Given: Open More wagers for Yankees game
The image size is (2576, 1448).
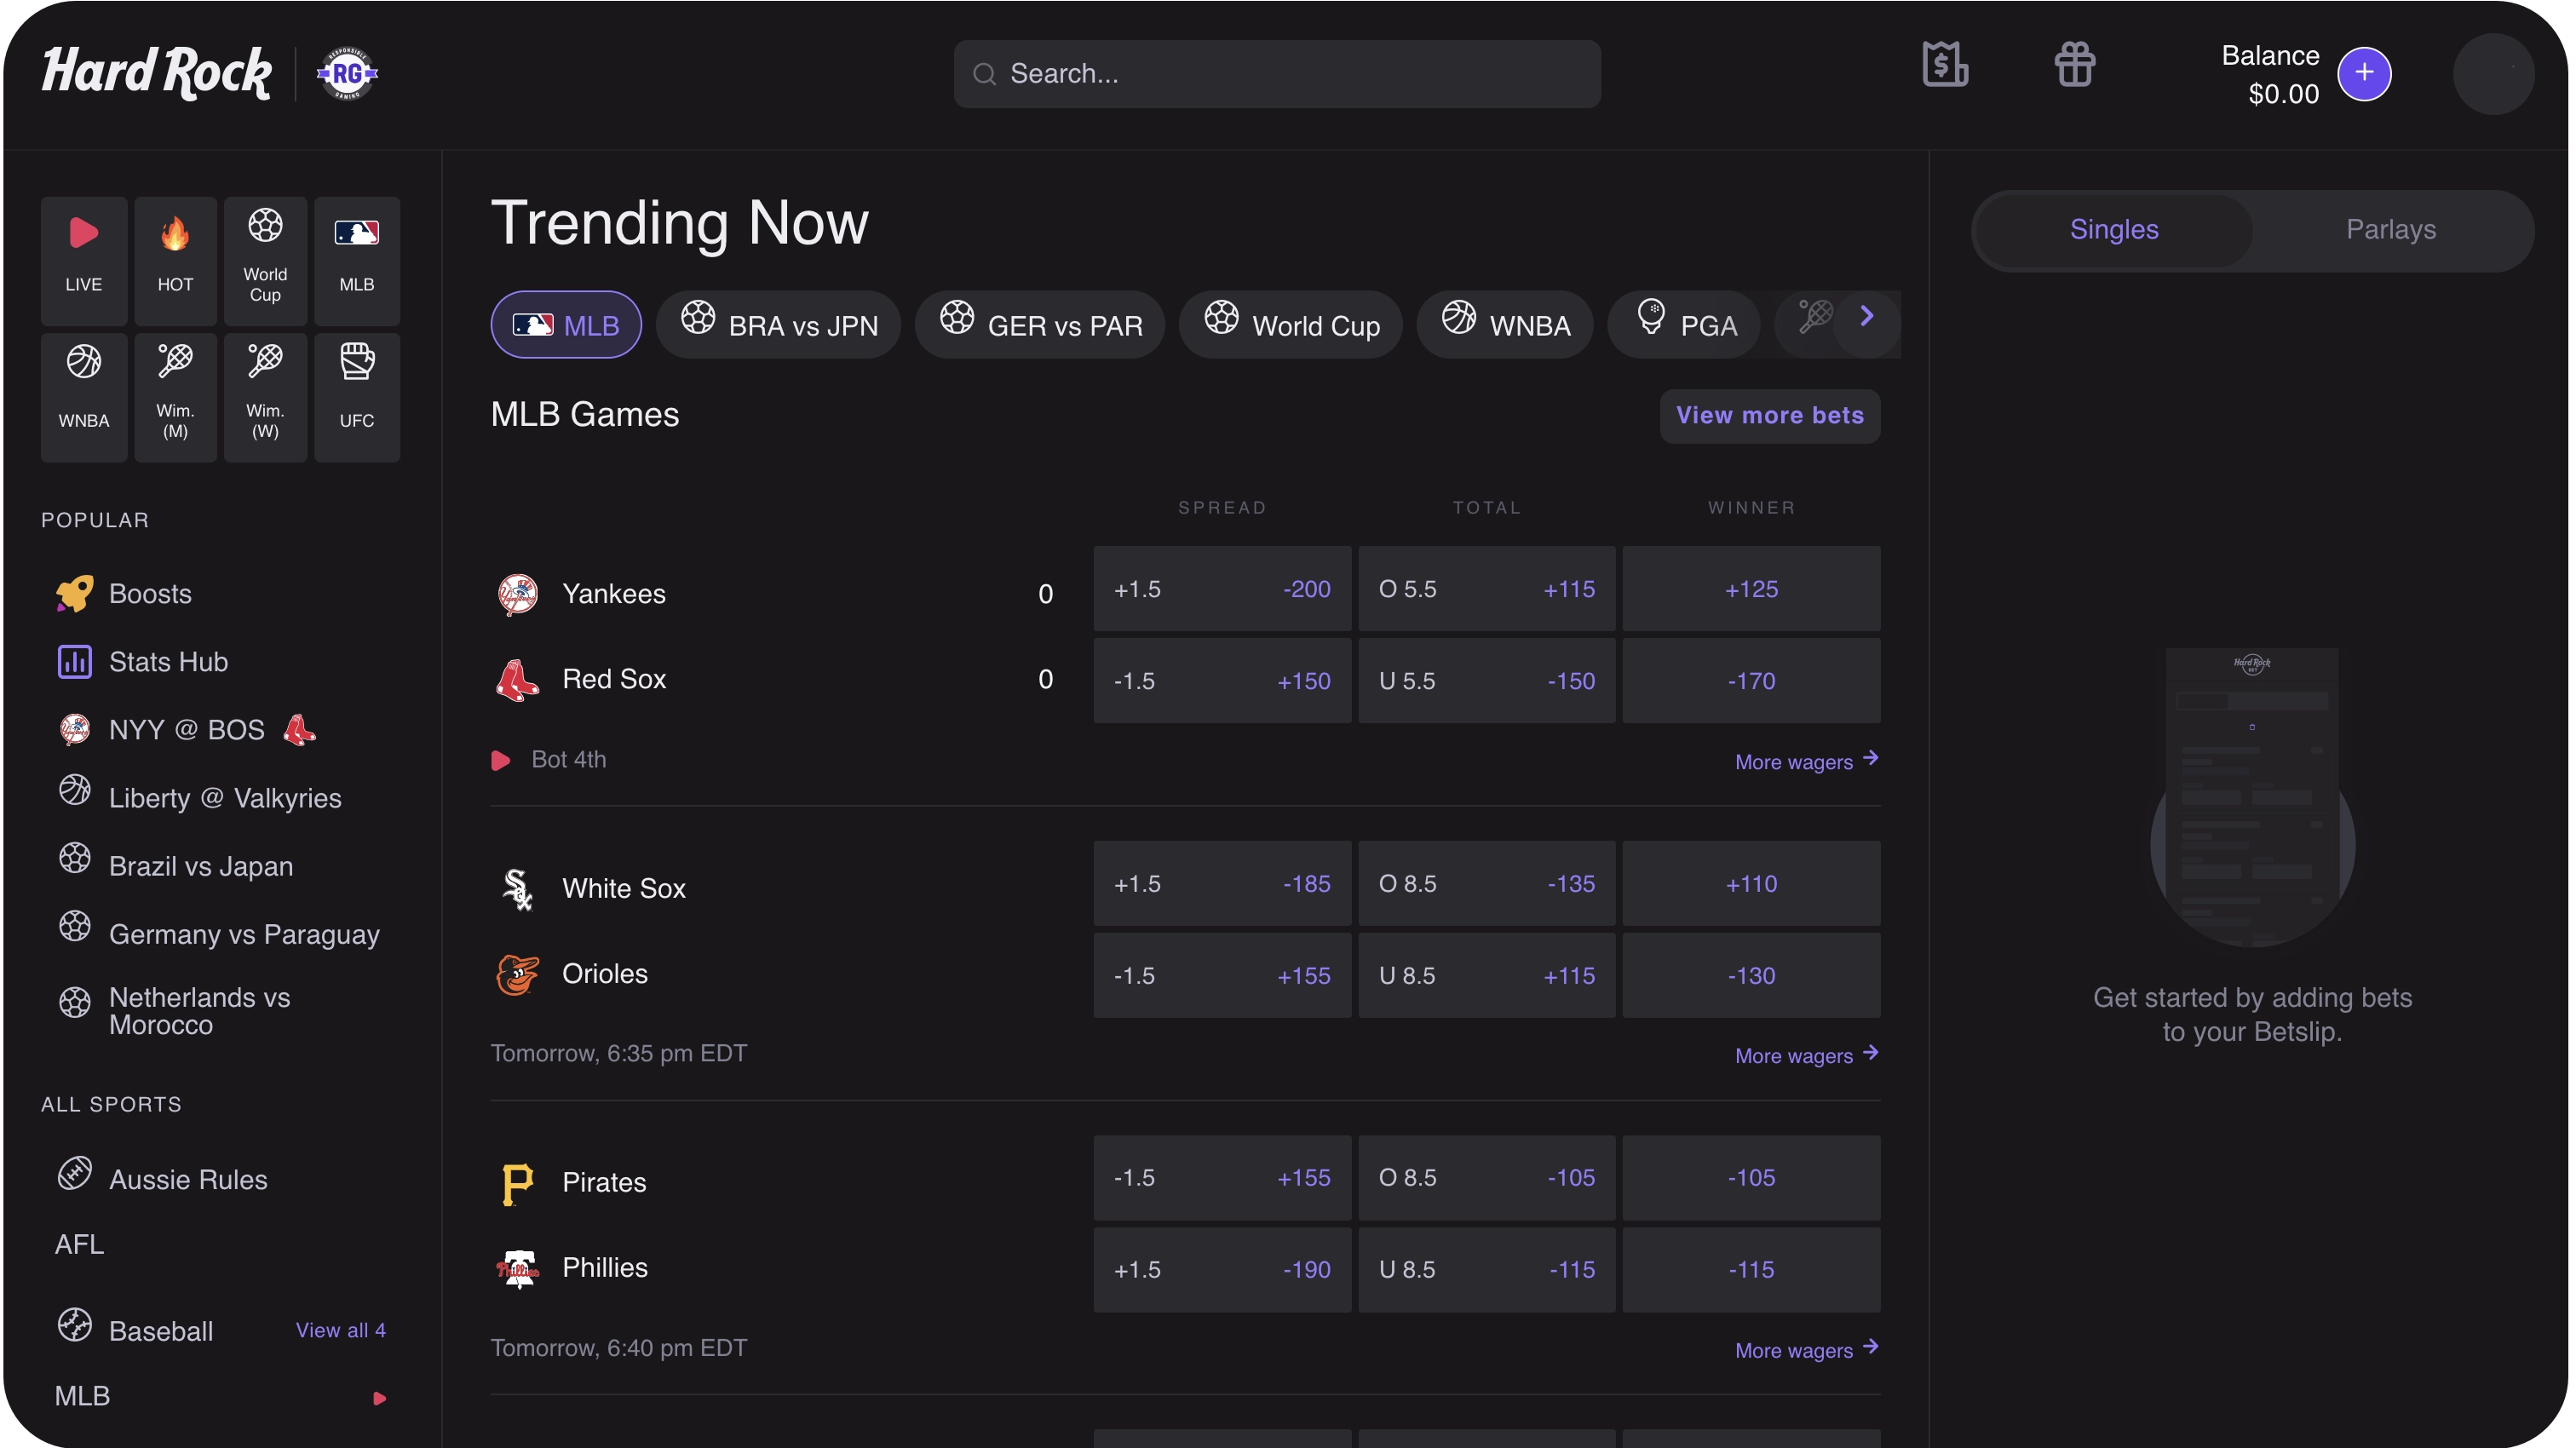Looking at the screenshot, I should 1806,761.
